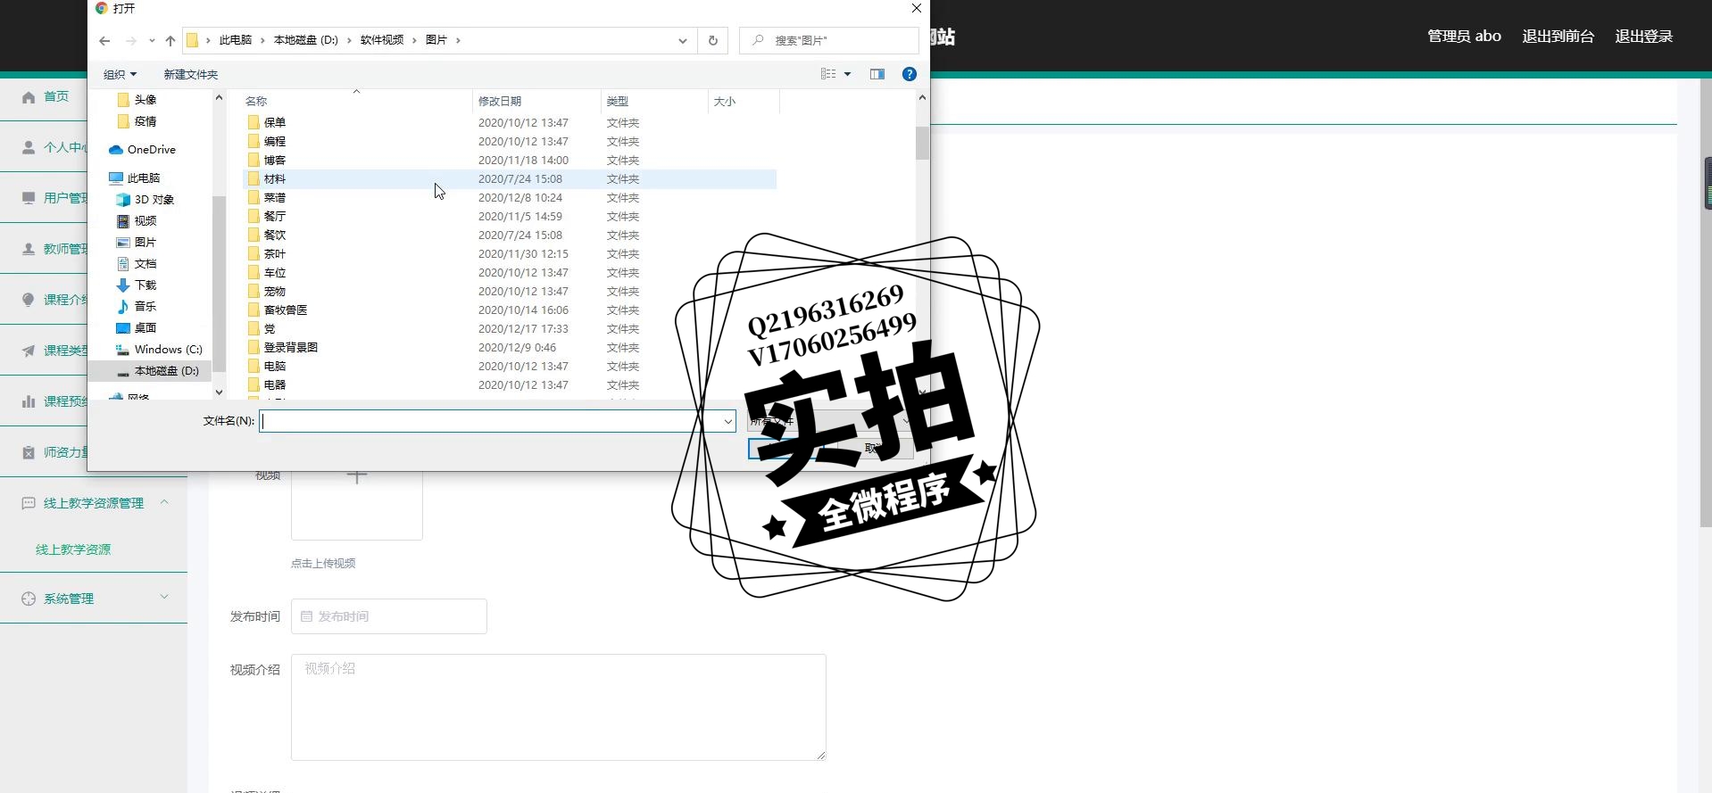Click 点击上传视频 upload box plus sign
1712x793 pixels.
pos(357,476)
